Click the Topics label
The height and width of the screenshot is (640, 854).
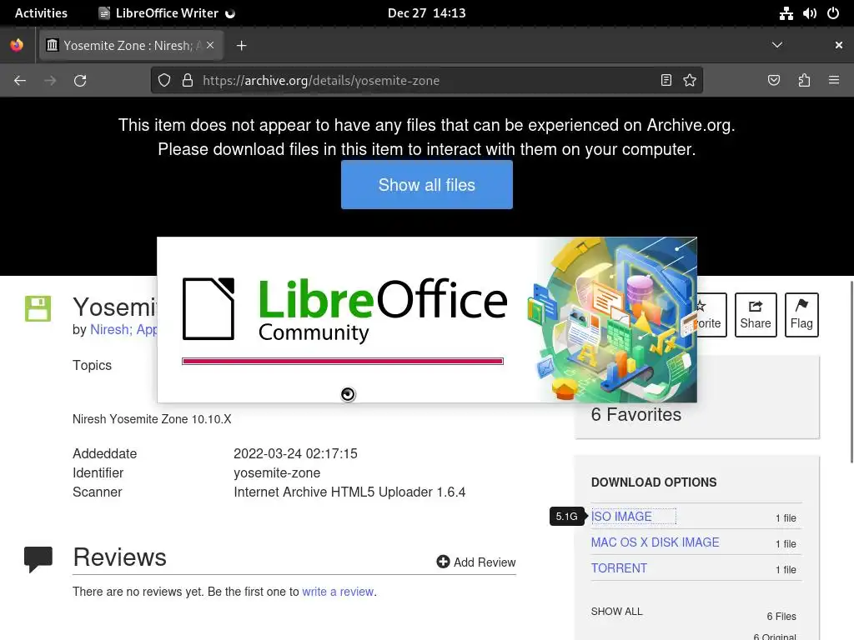click(92, 365)
